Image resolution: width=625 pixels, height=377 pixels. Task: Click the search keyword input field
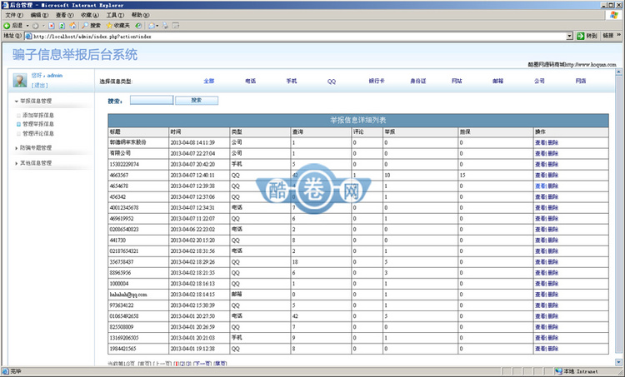click(152, 100)
